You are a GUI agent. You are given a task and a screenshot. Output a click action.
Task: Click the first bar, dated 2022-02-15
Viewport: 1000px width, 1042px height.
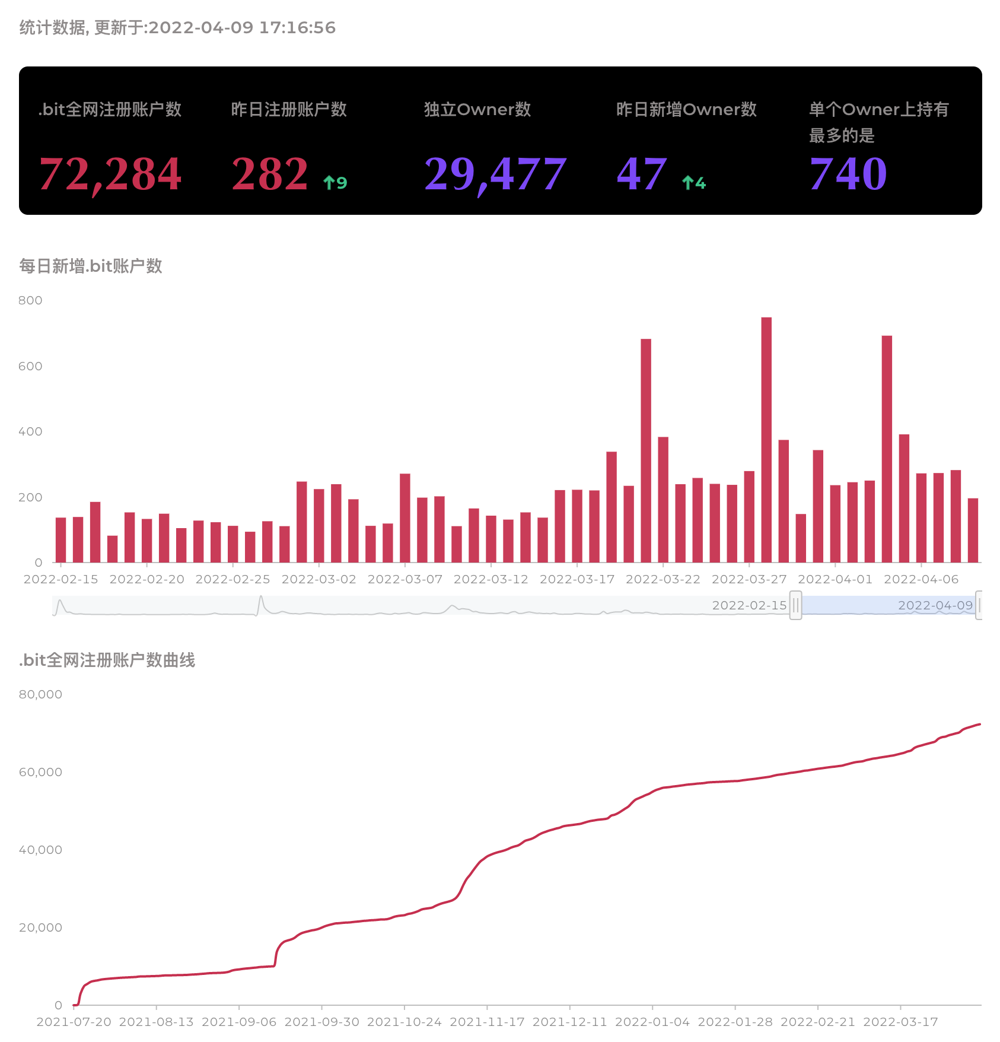[x=60, y=540]
